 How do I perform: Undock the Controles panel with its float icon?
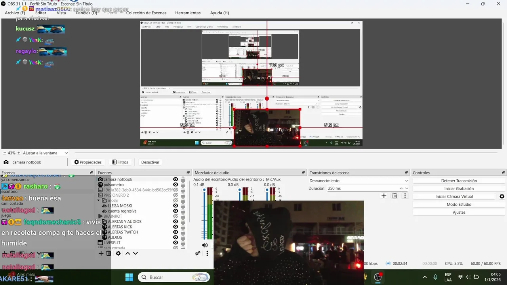(x=503, y=173)
